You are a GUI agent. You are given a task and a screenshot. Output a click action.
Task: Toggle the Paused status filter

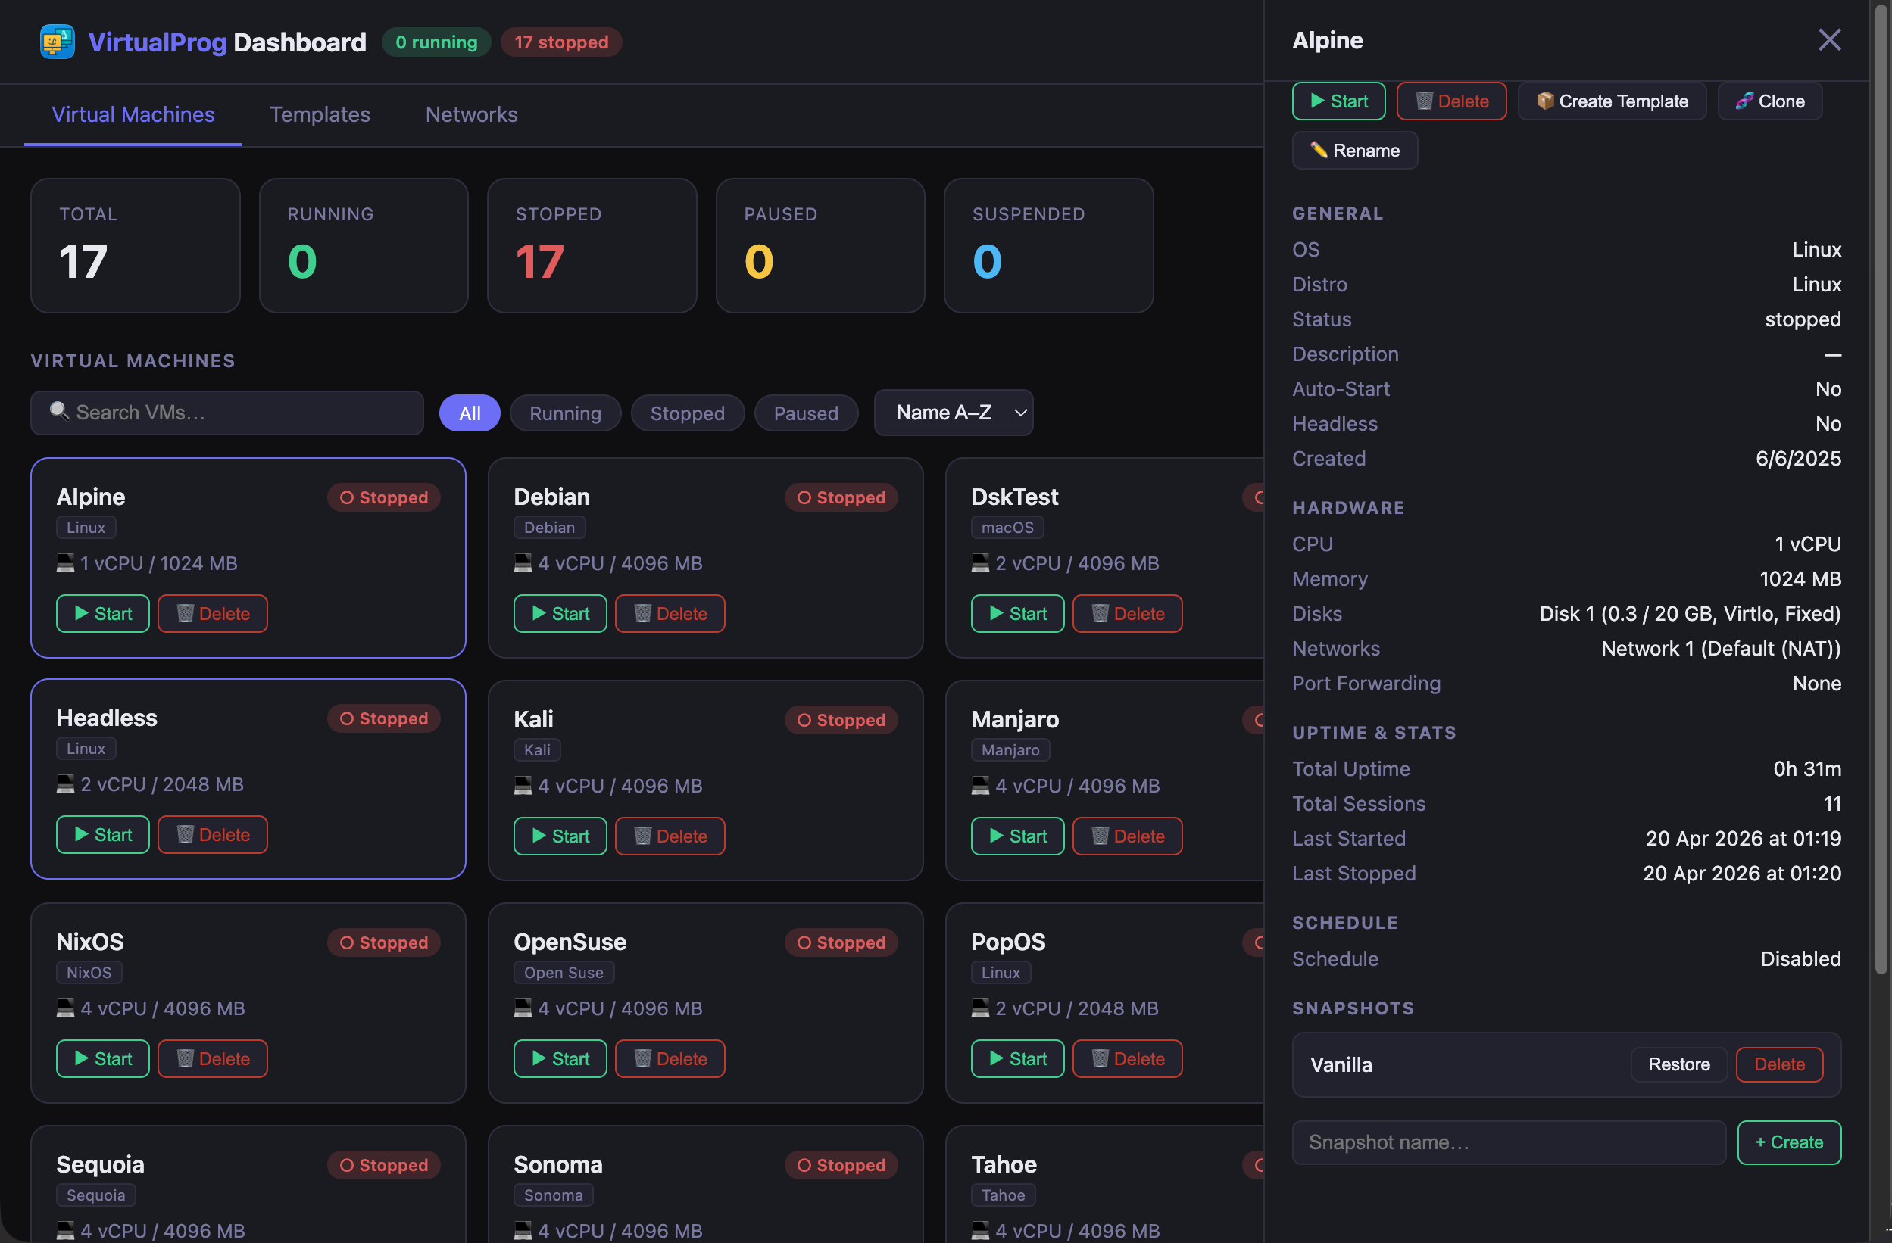pos(805,413)
